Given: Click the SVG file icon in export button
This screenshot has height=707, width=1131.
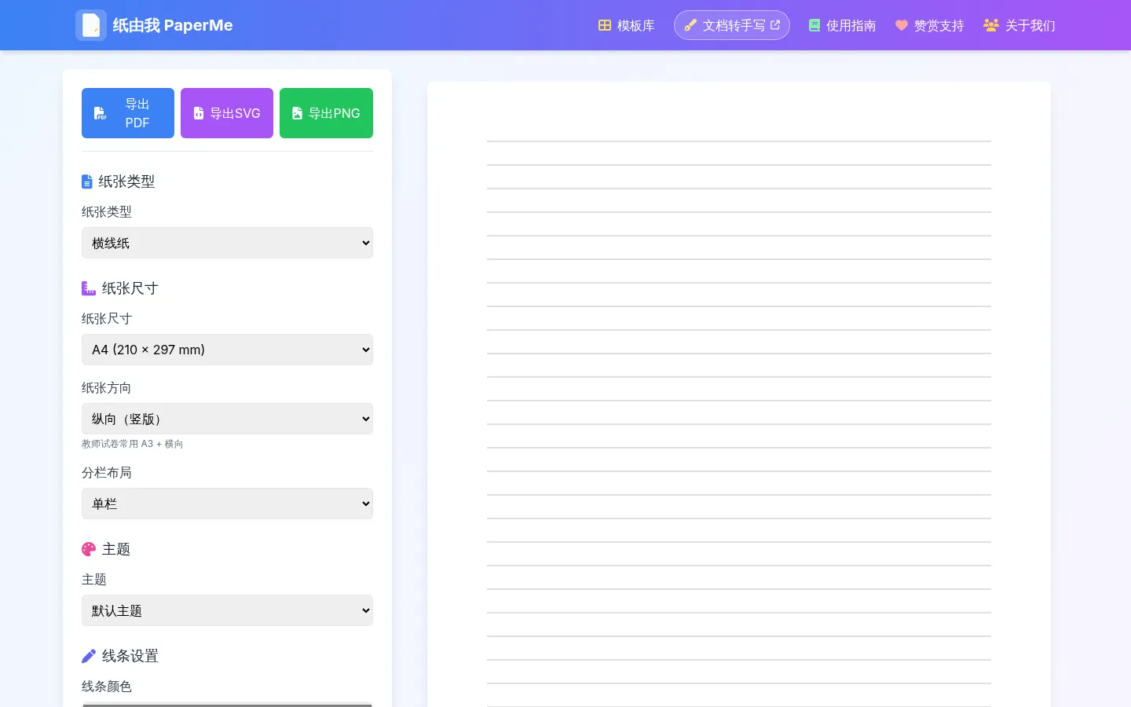Looking at the screenshot, I should pyautogui.click(x=199, y=113).
